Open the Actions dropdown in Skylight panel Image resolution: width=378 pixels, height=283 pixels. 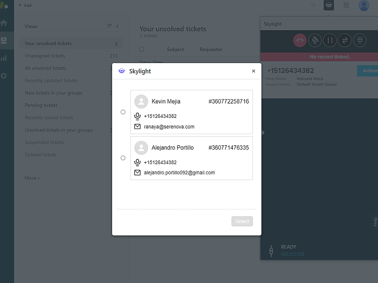[x=367, y=71]
